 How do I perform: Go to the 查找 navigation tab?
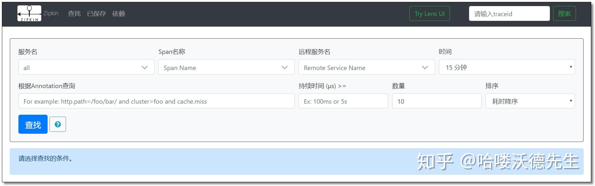pos(74,14)
